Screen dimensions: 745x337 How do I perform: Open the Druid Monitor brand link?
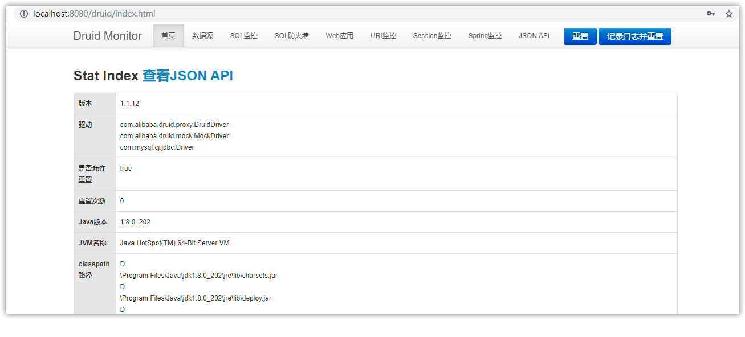pos(107,36)
